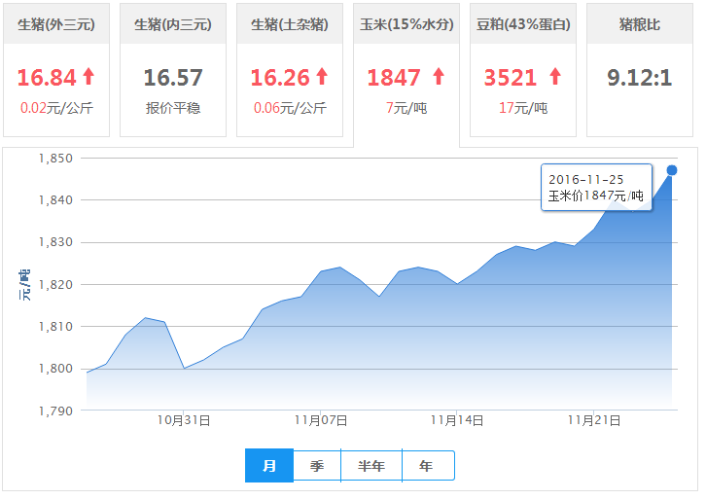Click the 1847 corn price value
The width and height of the screenshot is (706, 500).
pyautogui.click(x=394, y=78)
